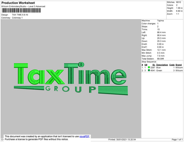Click the barcode under the worksheet title
The width and height of the screenshot is (184, 142).
point(21,10)
